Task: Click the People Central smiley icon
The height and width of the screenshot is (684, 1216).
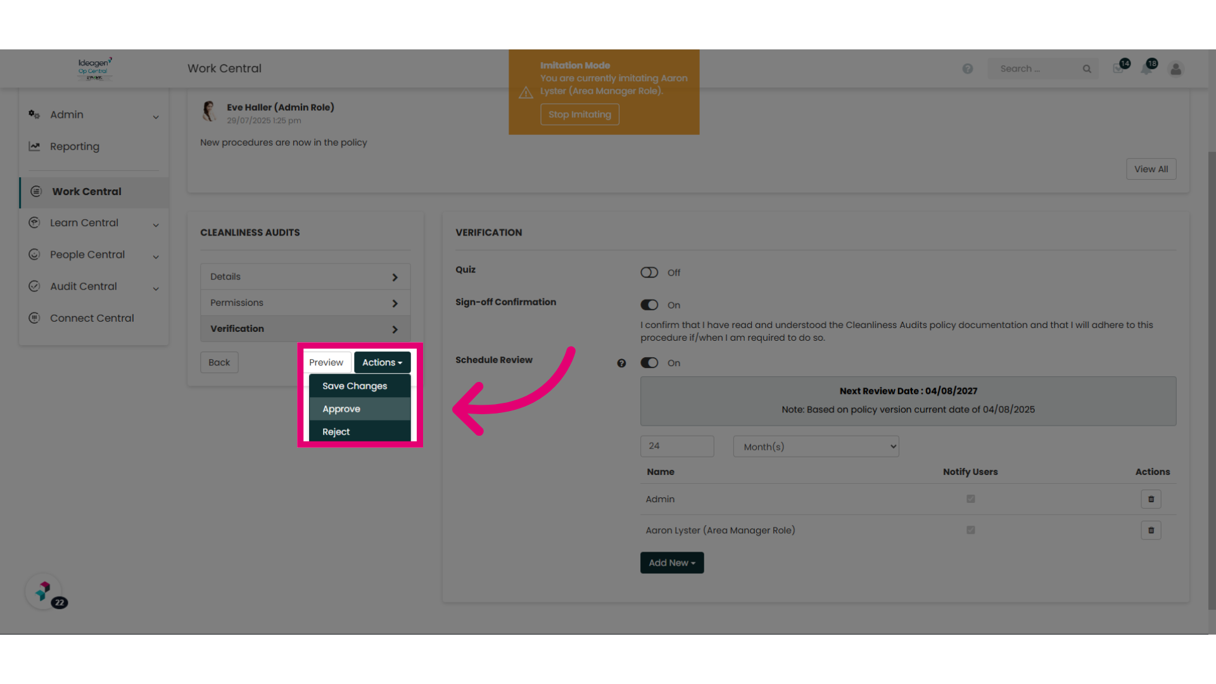Action: pyautogui.click(x=34, y=254)
